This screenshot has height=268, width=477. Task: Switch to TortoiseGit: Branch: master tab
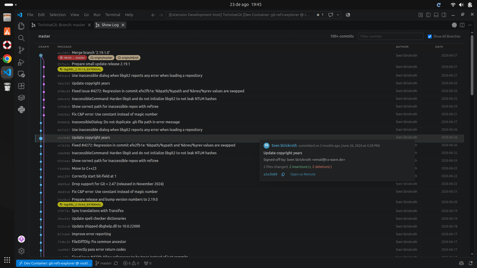(61, 25)
